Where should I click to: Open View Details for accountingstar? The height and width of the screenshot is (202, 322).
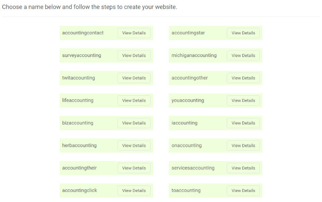tap(243, 33)
